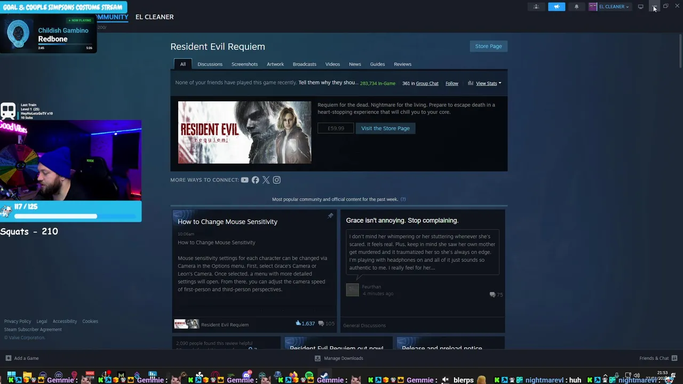Viewport: 683px width, 384px height.
Task: Open the Instagram social icon
Action: tap(276, 180)
